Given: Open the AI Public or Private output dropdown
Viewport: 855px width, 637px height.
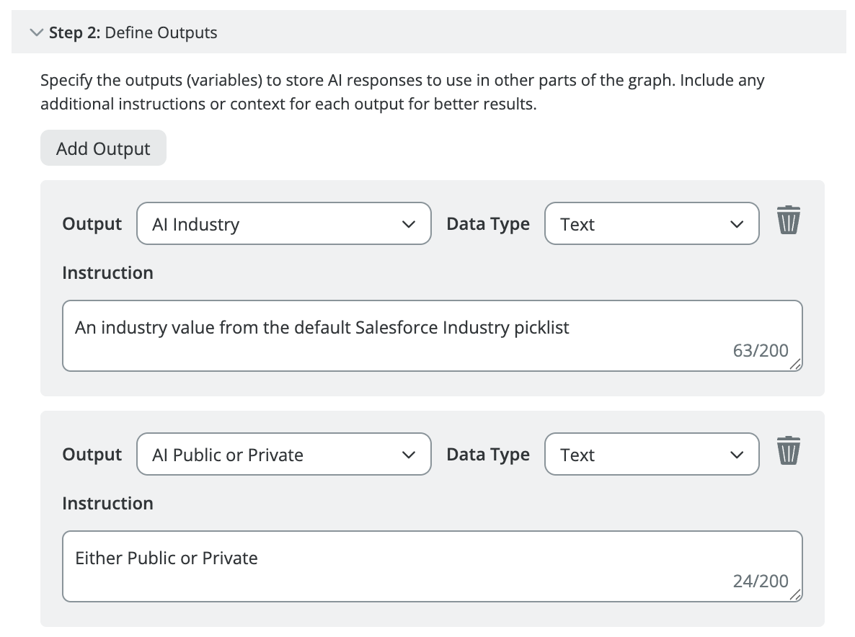Looking at the screenshot, I should coord(283,455).
